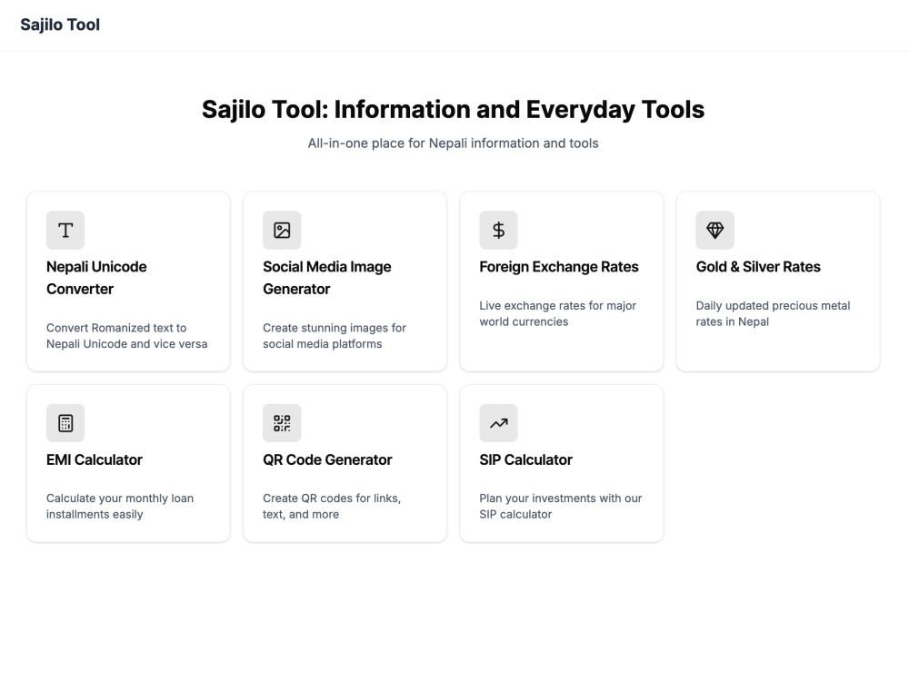Click the Foreign Exchange Rates dollar icon
909x681 pixels.
point(498,230)
